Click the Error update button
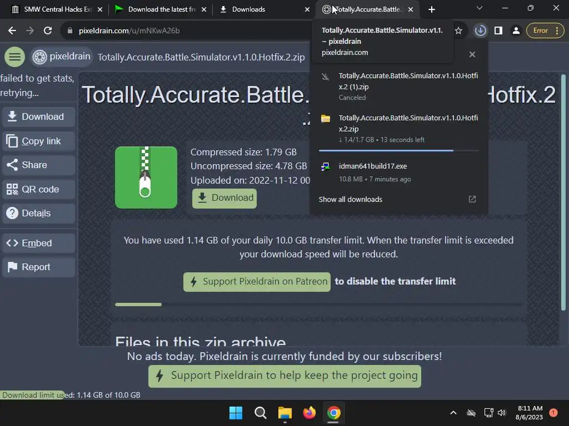Viewport: 569px width, 426px height. click(540, 31)
